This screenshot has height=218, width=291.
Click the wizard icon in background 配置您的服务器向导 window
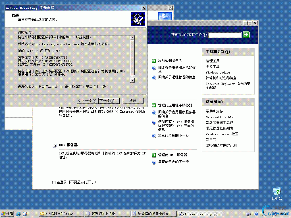point(165,16)
